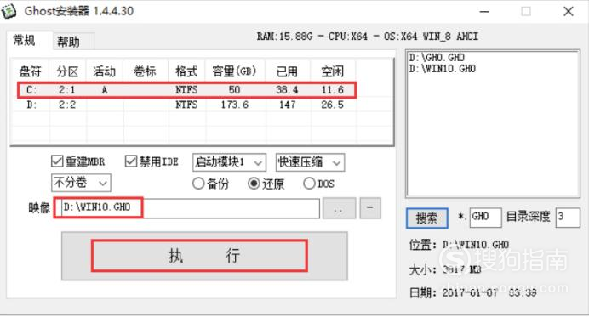Click the 格式 column header

(x=186, y=71)
